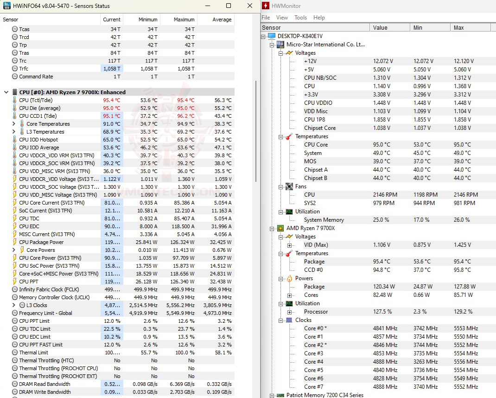Click the icon beside Thermal Throttling (HTC)

(x=14, y=360)
